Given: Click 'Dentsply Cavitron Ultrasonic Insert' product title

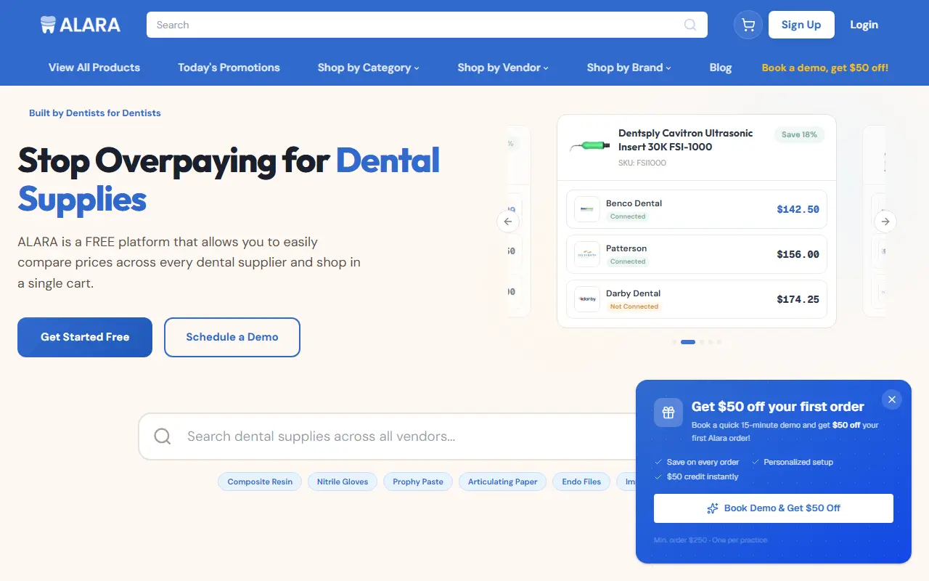Looking at the screenshot, I should click(686, 140).
